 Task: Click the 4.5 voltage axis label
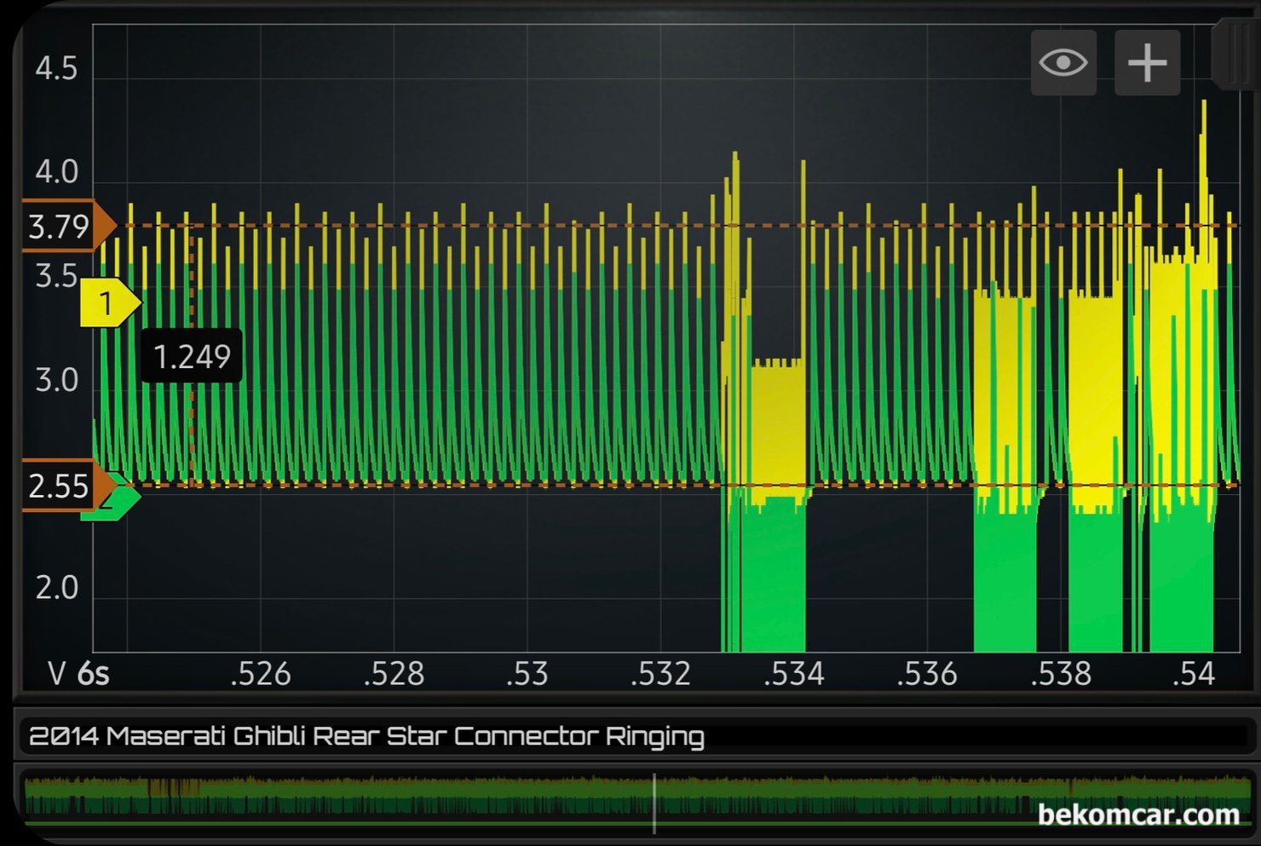tap(56, 69)
